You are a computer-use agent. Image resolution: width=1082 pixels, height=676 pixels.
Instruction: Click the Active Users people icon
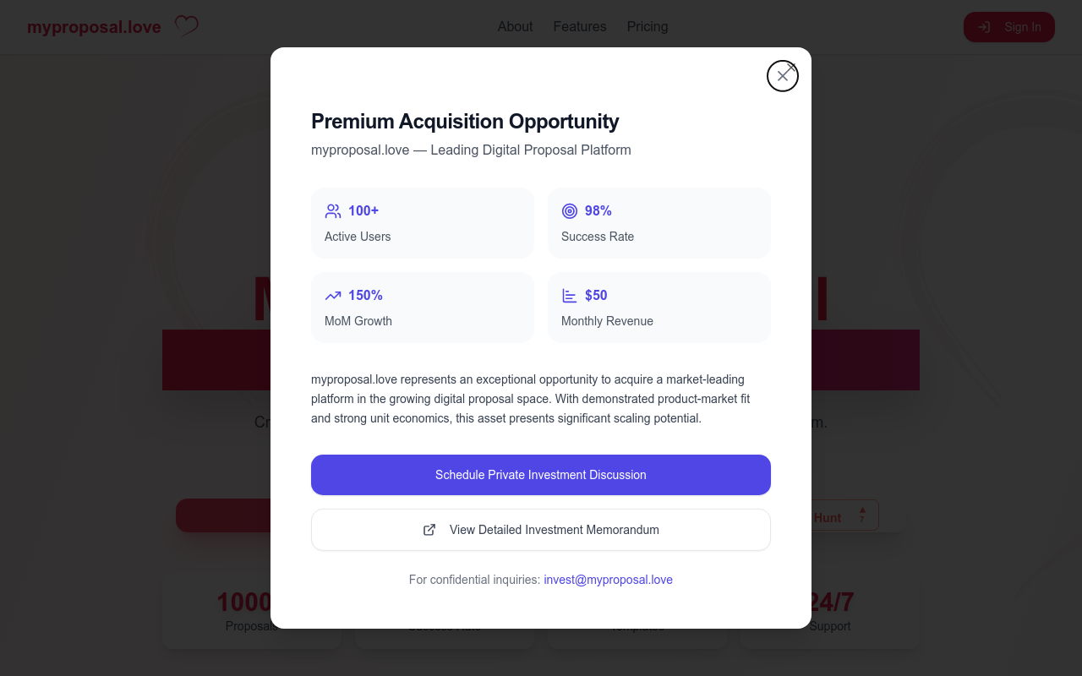tap(333, 211)
